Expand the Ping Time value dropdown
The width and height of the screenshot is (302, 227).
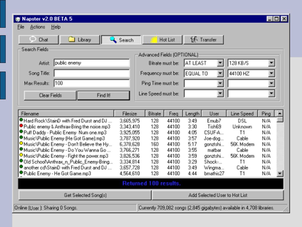point(271,84)
